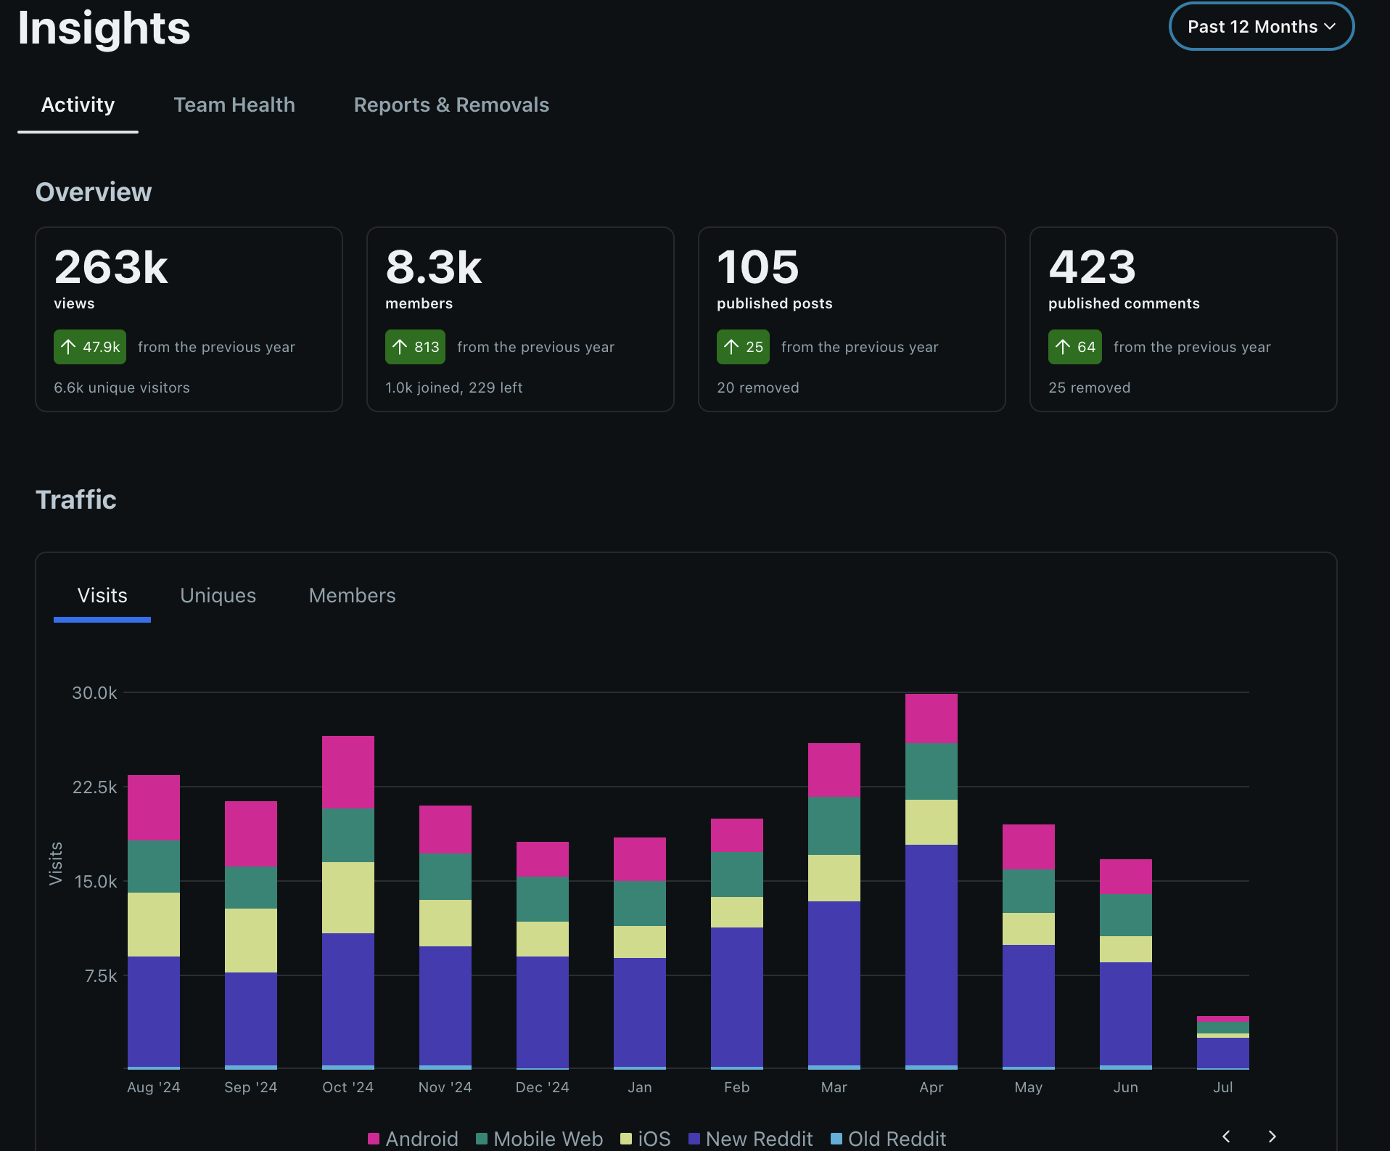Click the next chart page arrow
Viewport: 1390px width, 1151px height.
click(1272, 1136)
